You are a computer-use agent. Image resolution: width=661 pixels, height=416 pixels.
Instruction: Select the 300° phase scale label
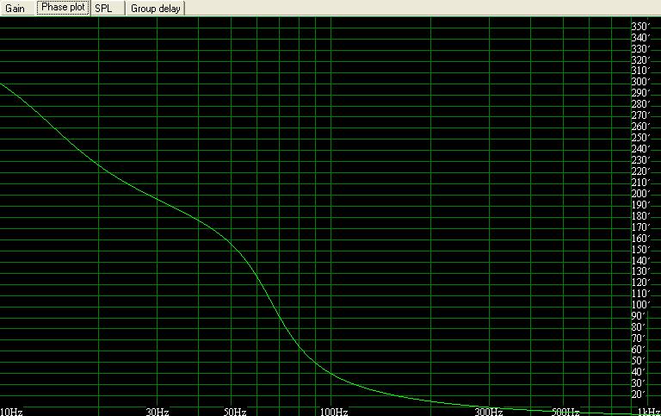coord(639,82)
